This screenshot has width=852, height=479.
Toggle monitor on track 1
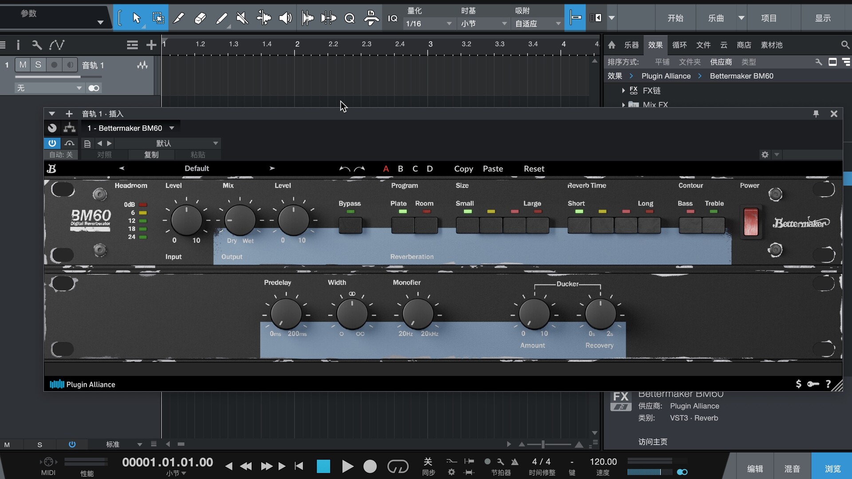70,65
